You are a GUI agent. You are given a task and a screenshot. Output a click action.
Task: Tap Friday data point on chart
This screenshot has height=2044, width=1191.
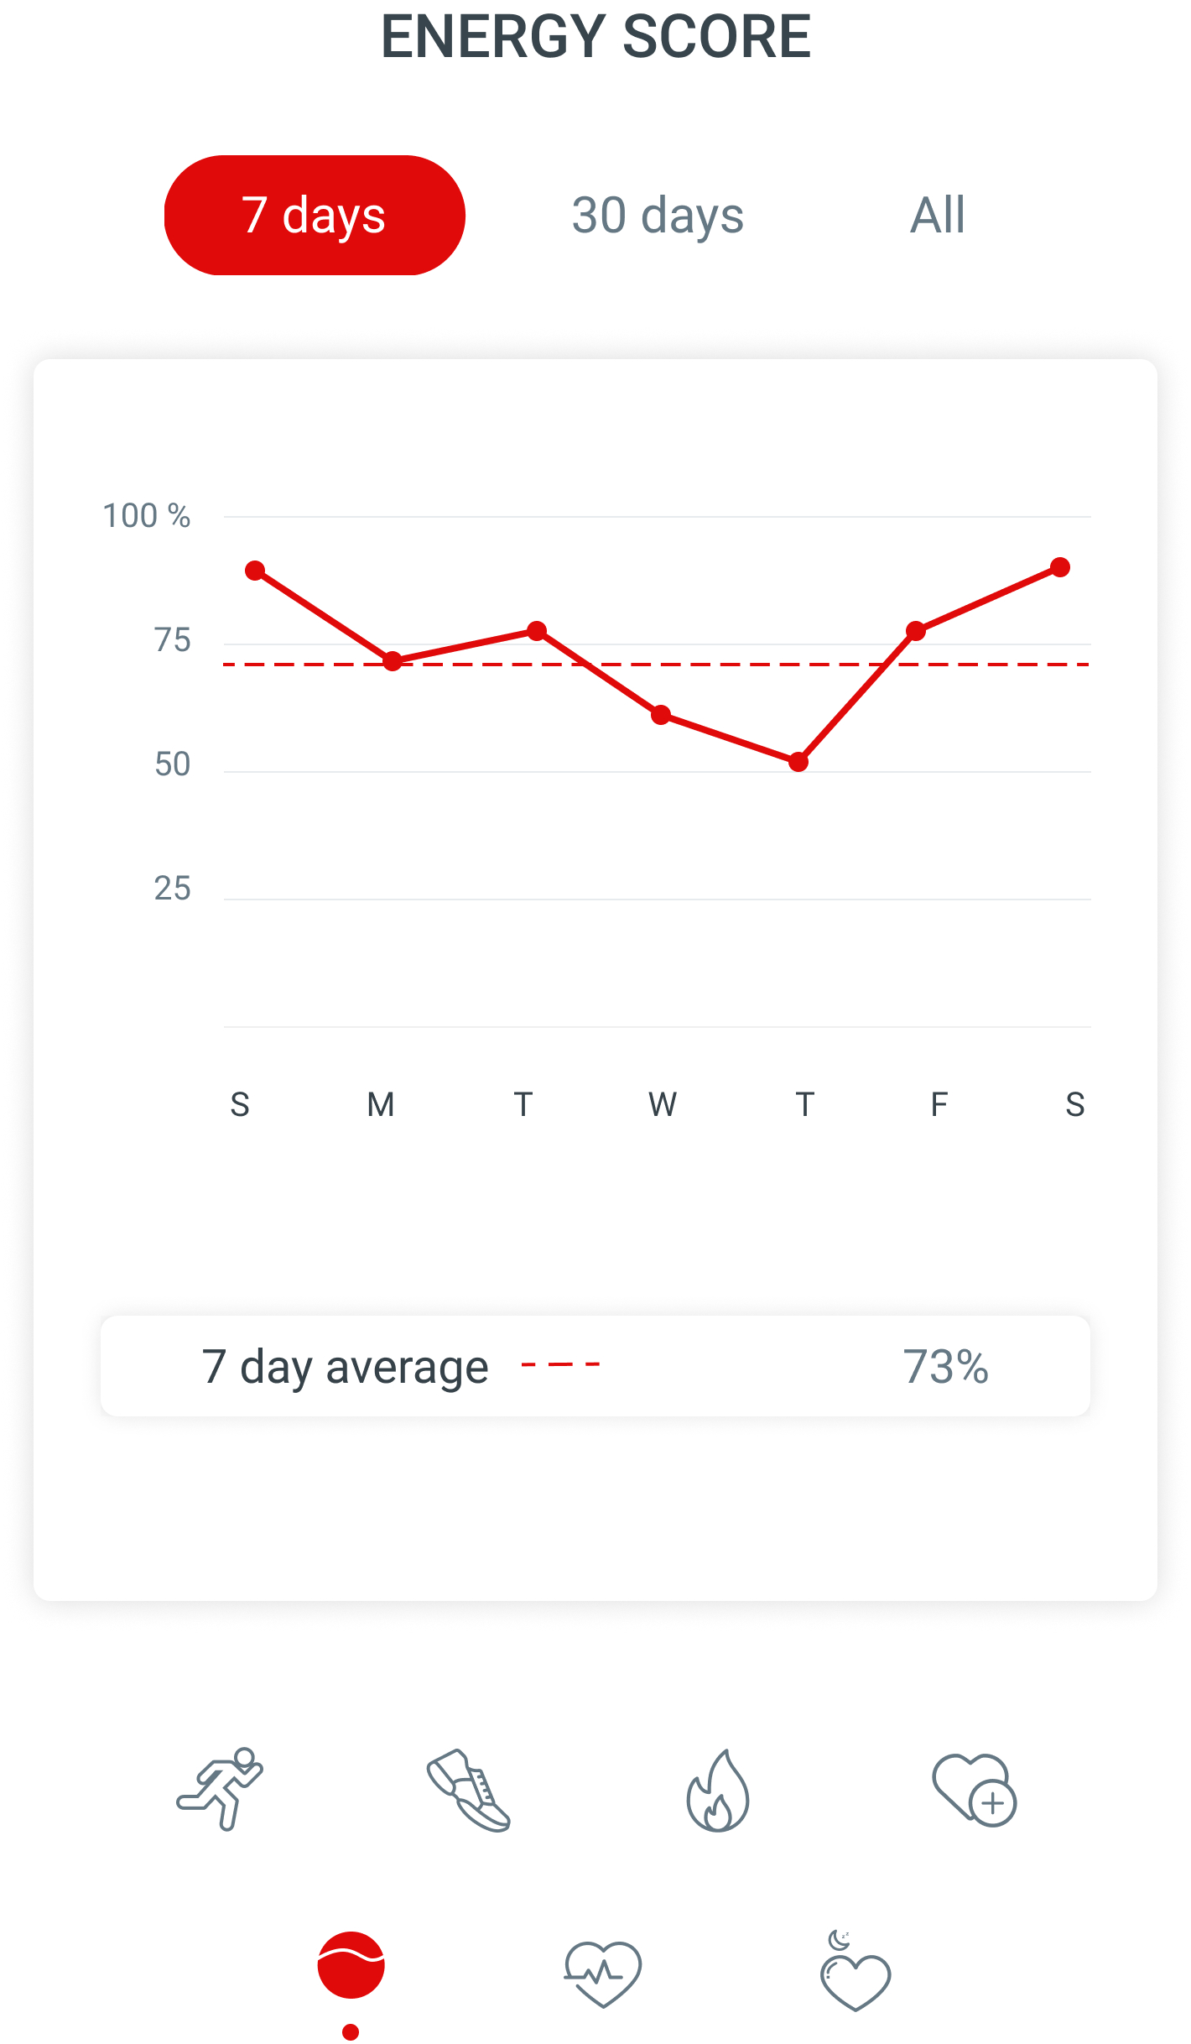click(x=916, y=631)
